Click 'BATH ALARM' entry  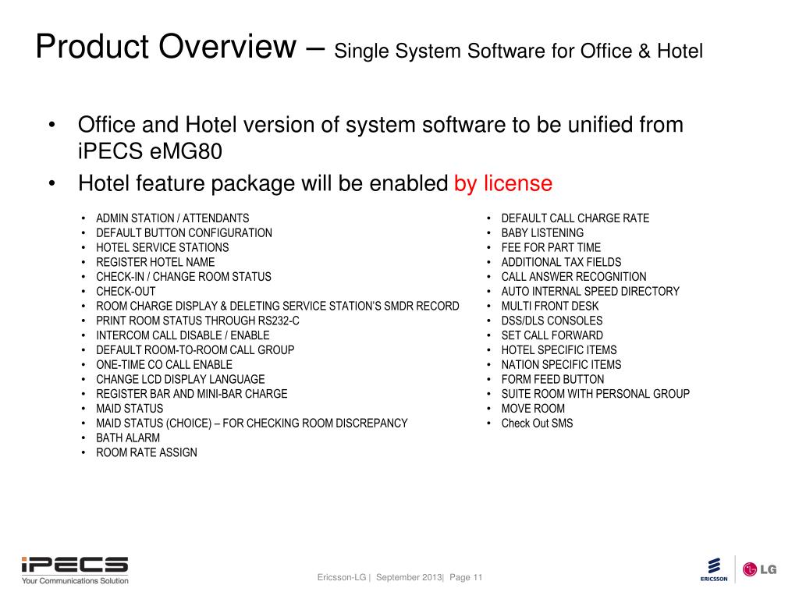tap(128, 438)
